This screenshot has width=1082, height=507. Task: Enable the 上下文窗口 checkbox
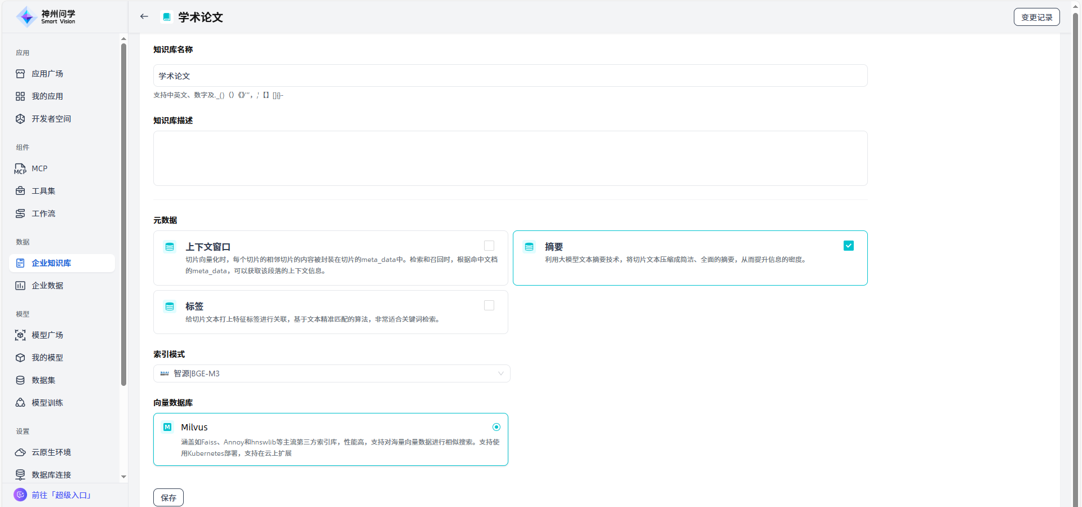(x=489, y=246)
